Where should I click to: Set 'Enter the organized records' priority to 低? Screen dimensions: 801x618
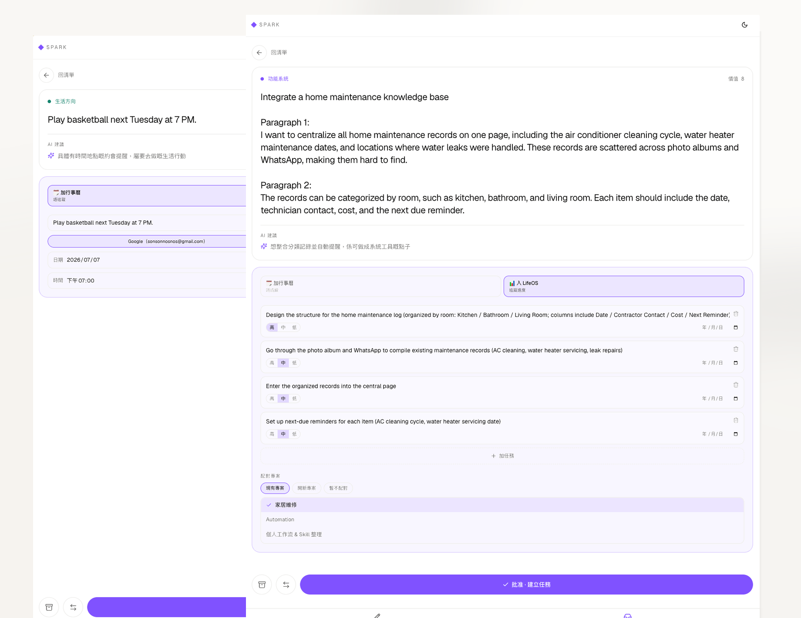(294, 399)
